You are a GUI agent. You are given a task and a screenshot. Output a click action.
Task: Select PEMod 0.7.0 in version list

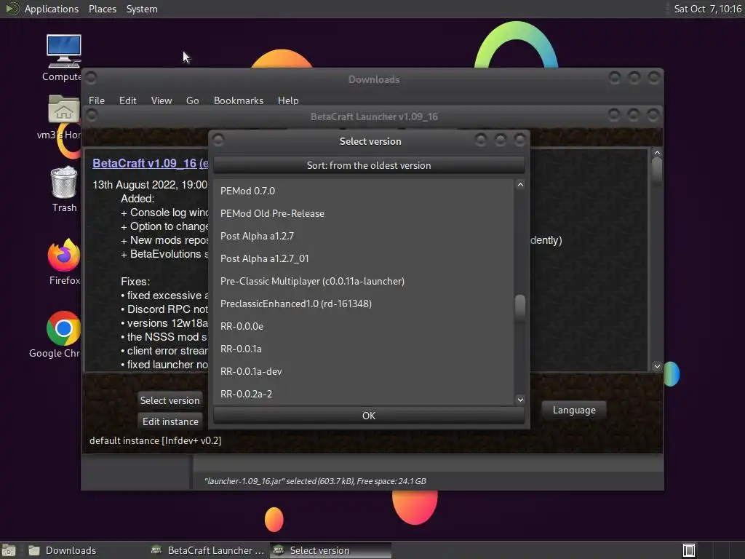tap(364, 191)
